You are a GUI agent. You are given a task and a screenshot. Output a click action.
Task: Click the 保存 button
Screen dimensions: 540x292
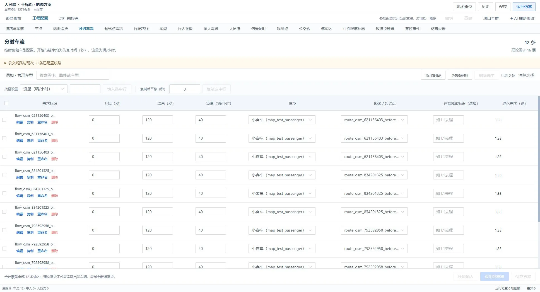(503, 7)
